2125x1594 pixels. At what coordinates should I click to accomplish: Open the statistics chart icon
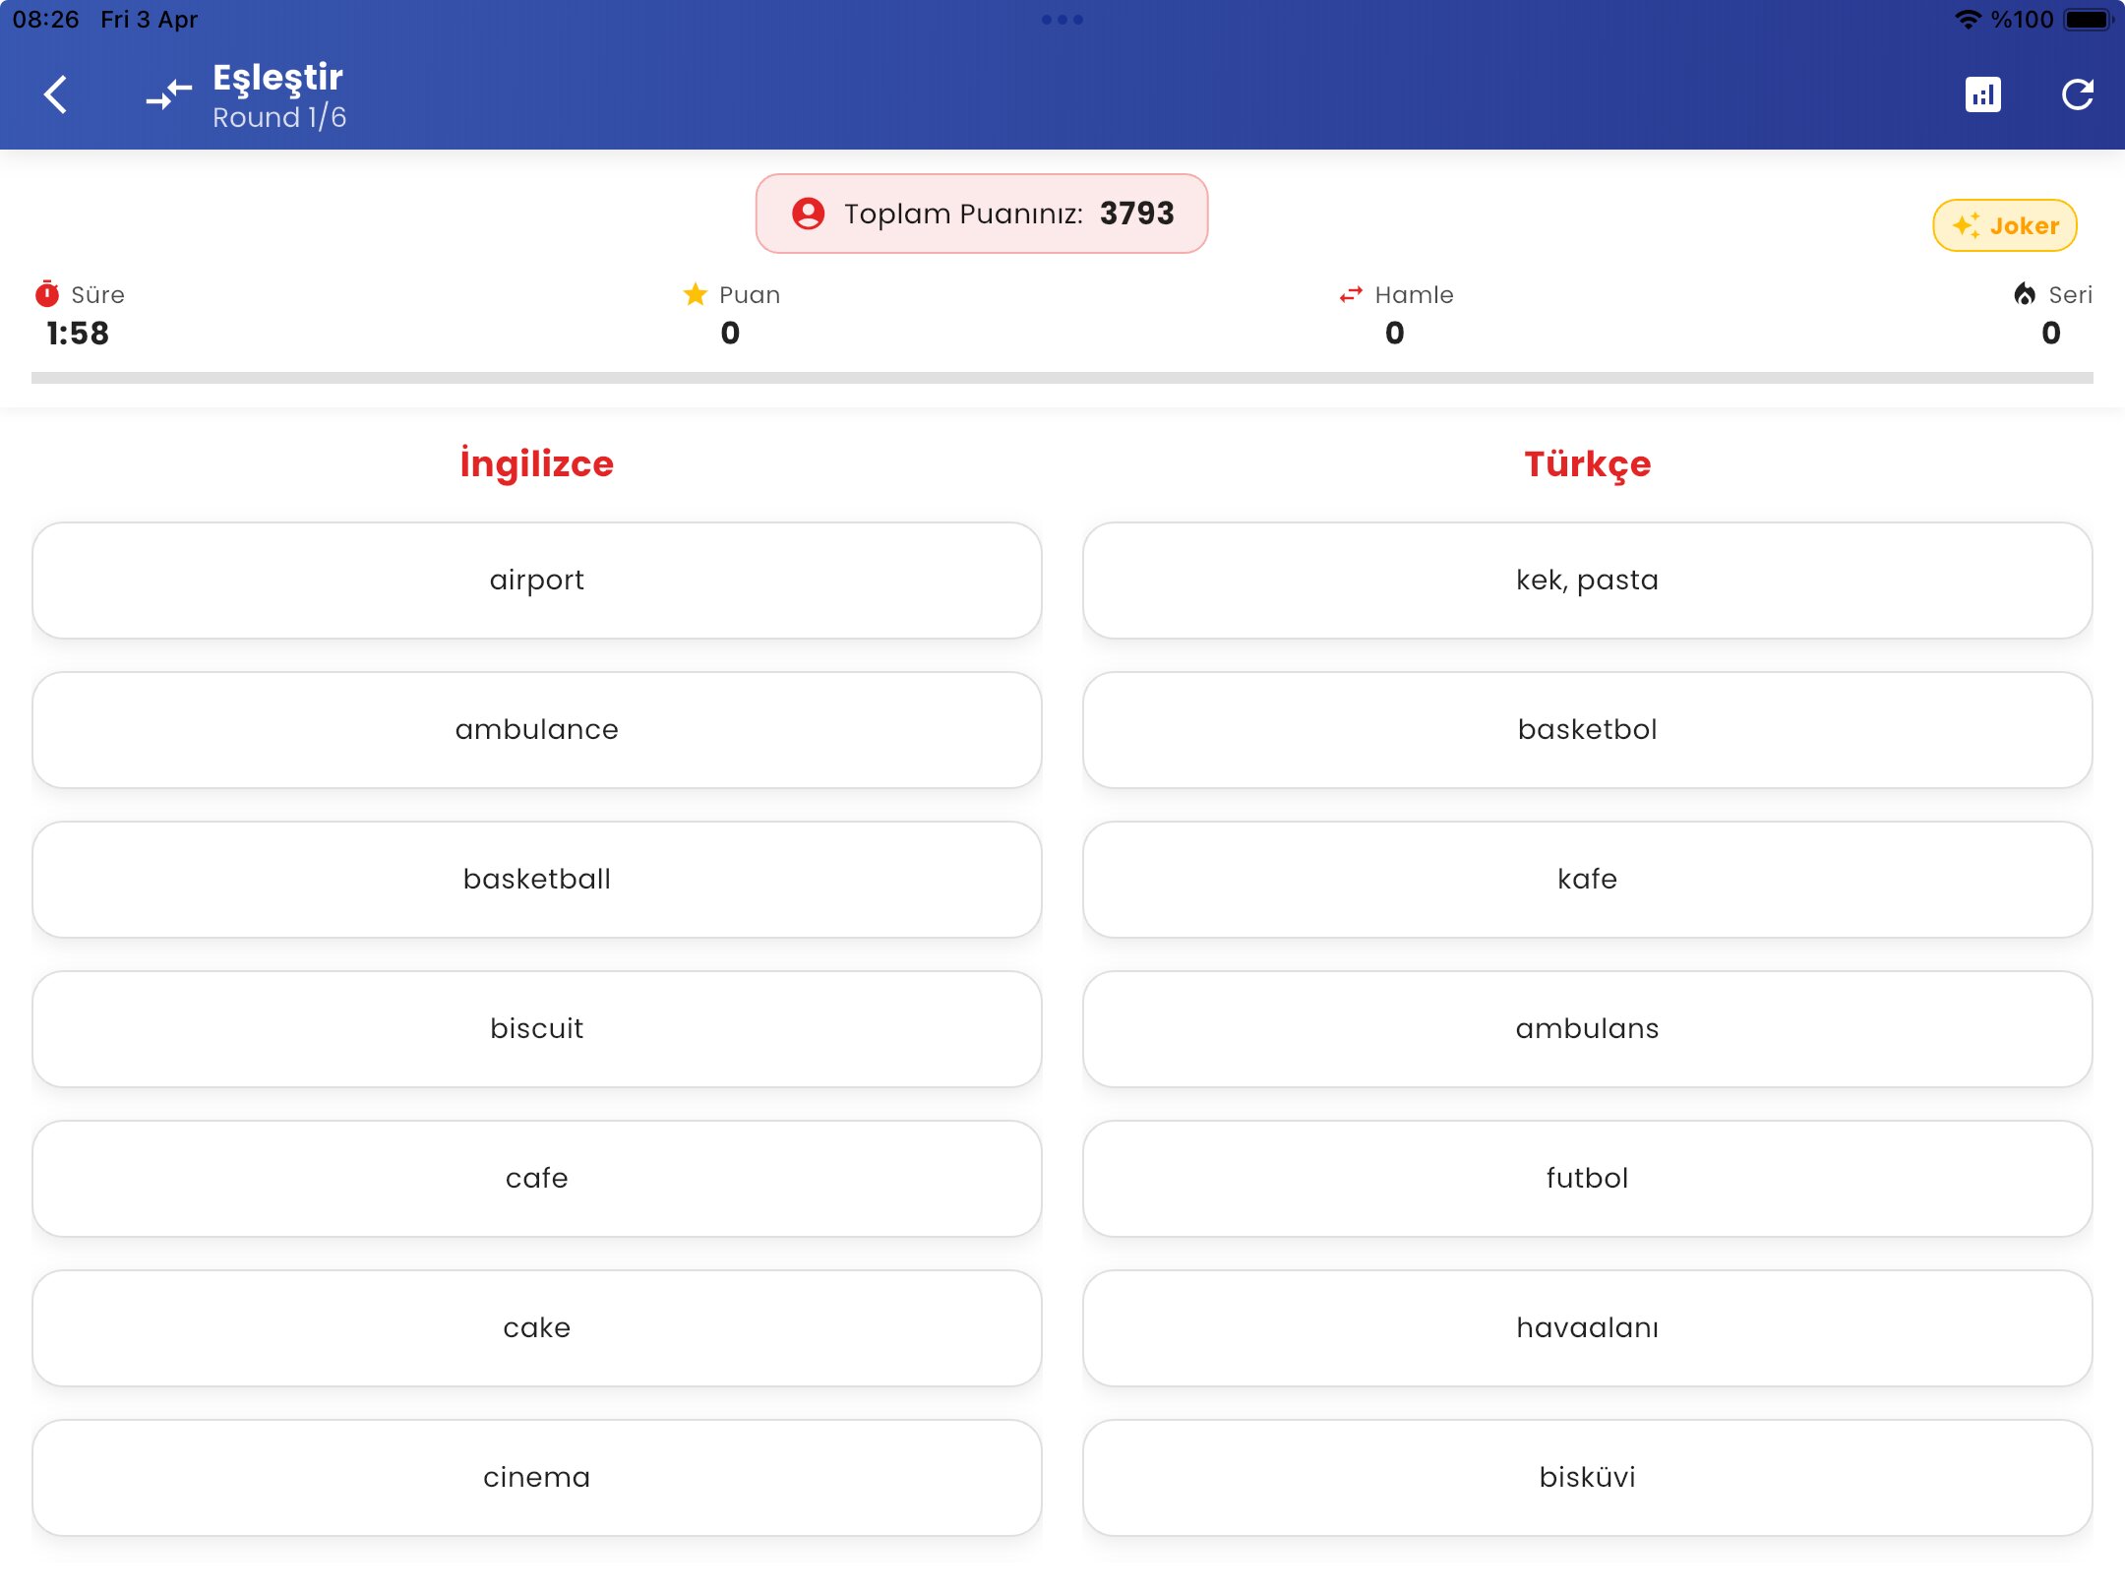click(x=1982, y=95)
